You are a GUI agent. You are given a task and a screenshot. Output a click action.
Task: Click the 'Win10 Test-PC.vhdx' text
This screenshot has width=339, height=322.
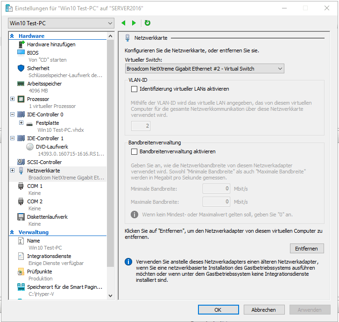coord(61,130)
